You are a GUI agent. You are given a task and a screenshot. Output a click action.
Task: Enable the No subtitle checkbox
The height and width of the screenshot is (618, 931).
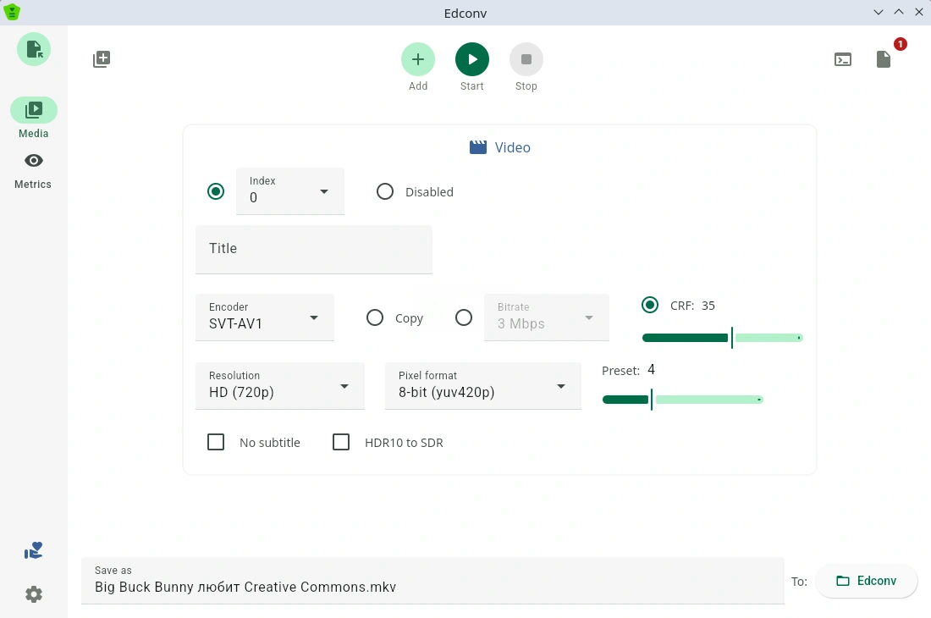tap(216, 442)
